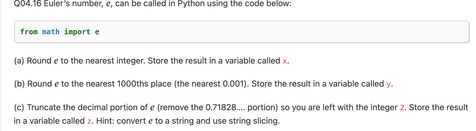The height and width of the screenshot is (131, 476).
Task: Click the '(b)' part label
Action: click(19, 84)
